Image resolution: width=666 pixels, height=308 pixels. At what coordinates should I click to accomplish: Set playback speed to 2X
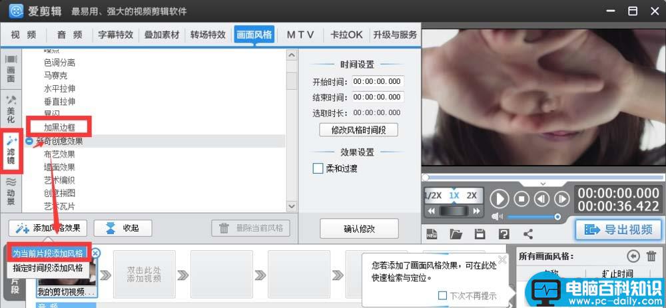point(472,196)
